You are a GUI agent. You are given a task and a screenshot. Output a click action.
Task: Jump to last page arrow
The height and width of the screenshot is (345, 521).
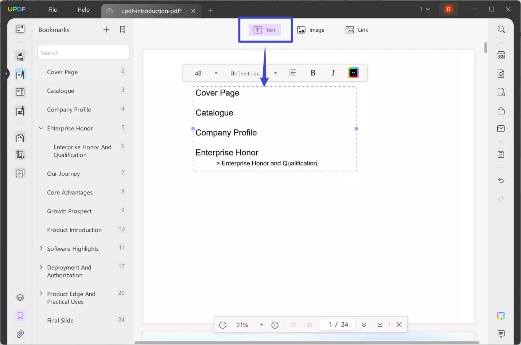pos(380,325)
